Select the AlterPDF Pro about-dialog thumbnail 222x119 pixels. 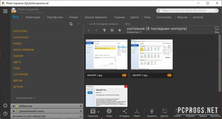tap(107, 96)
